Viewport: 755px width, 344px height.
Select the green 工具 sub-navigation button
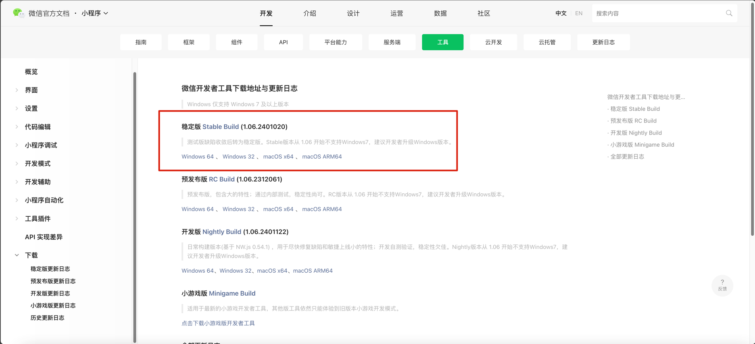tap(443, 42)
